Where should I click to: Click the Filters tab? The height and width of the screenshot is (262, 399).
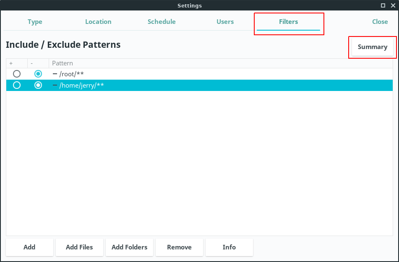click(x=288, y=22)
